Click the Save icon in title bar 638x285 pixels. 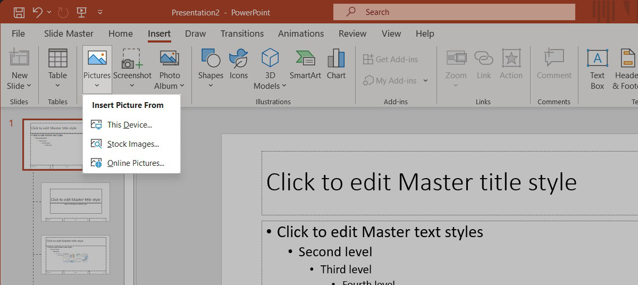point(19,12)
